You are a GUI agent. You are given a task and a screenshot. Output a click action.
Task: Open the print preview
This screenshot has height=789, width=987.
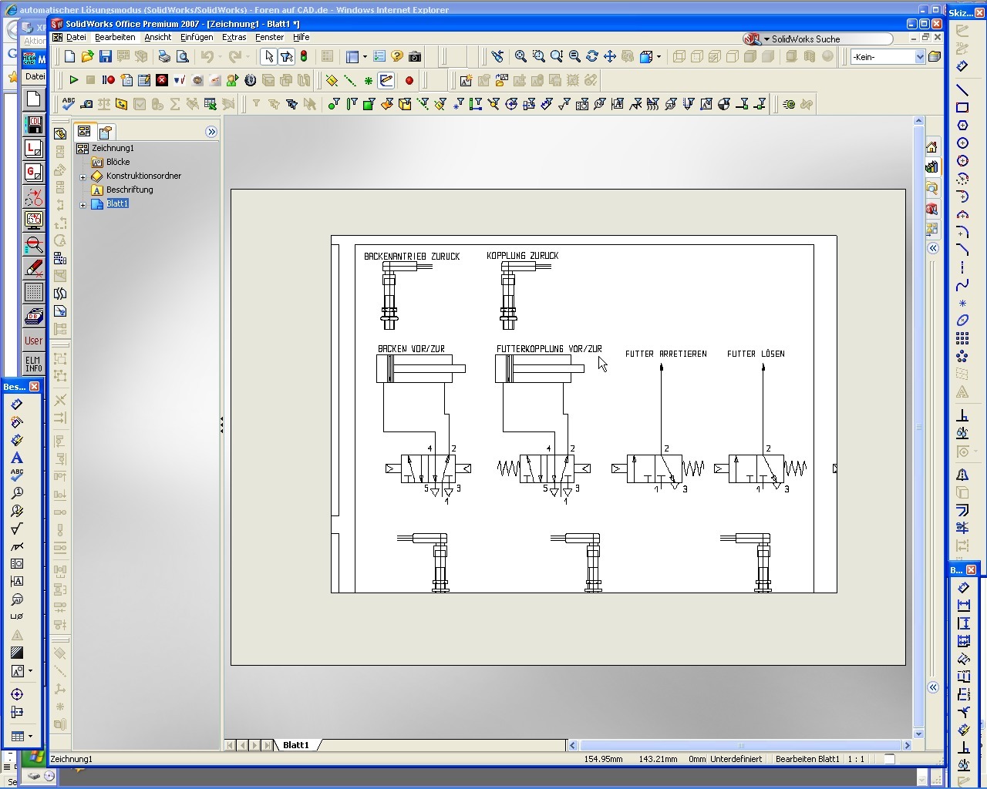coord(183,56)
